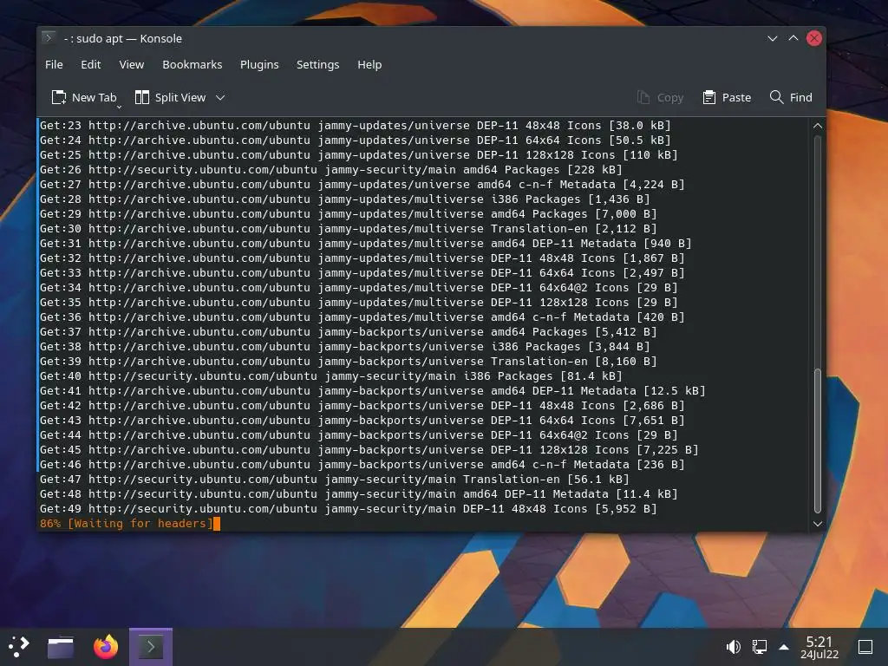This screenshot has height=666, width=888.
Task: Close the Konsole window
Action: (x=814, y=38)
